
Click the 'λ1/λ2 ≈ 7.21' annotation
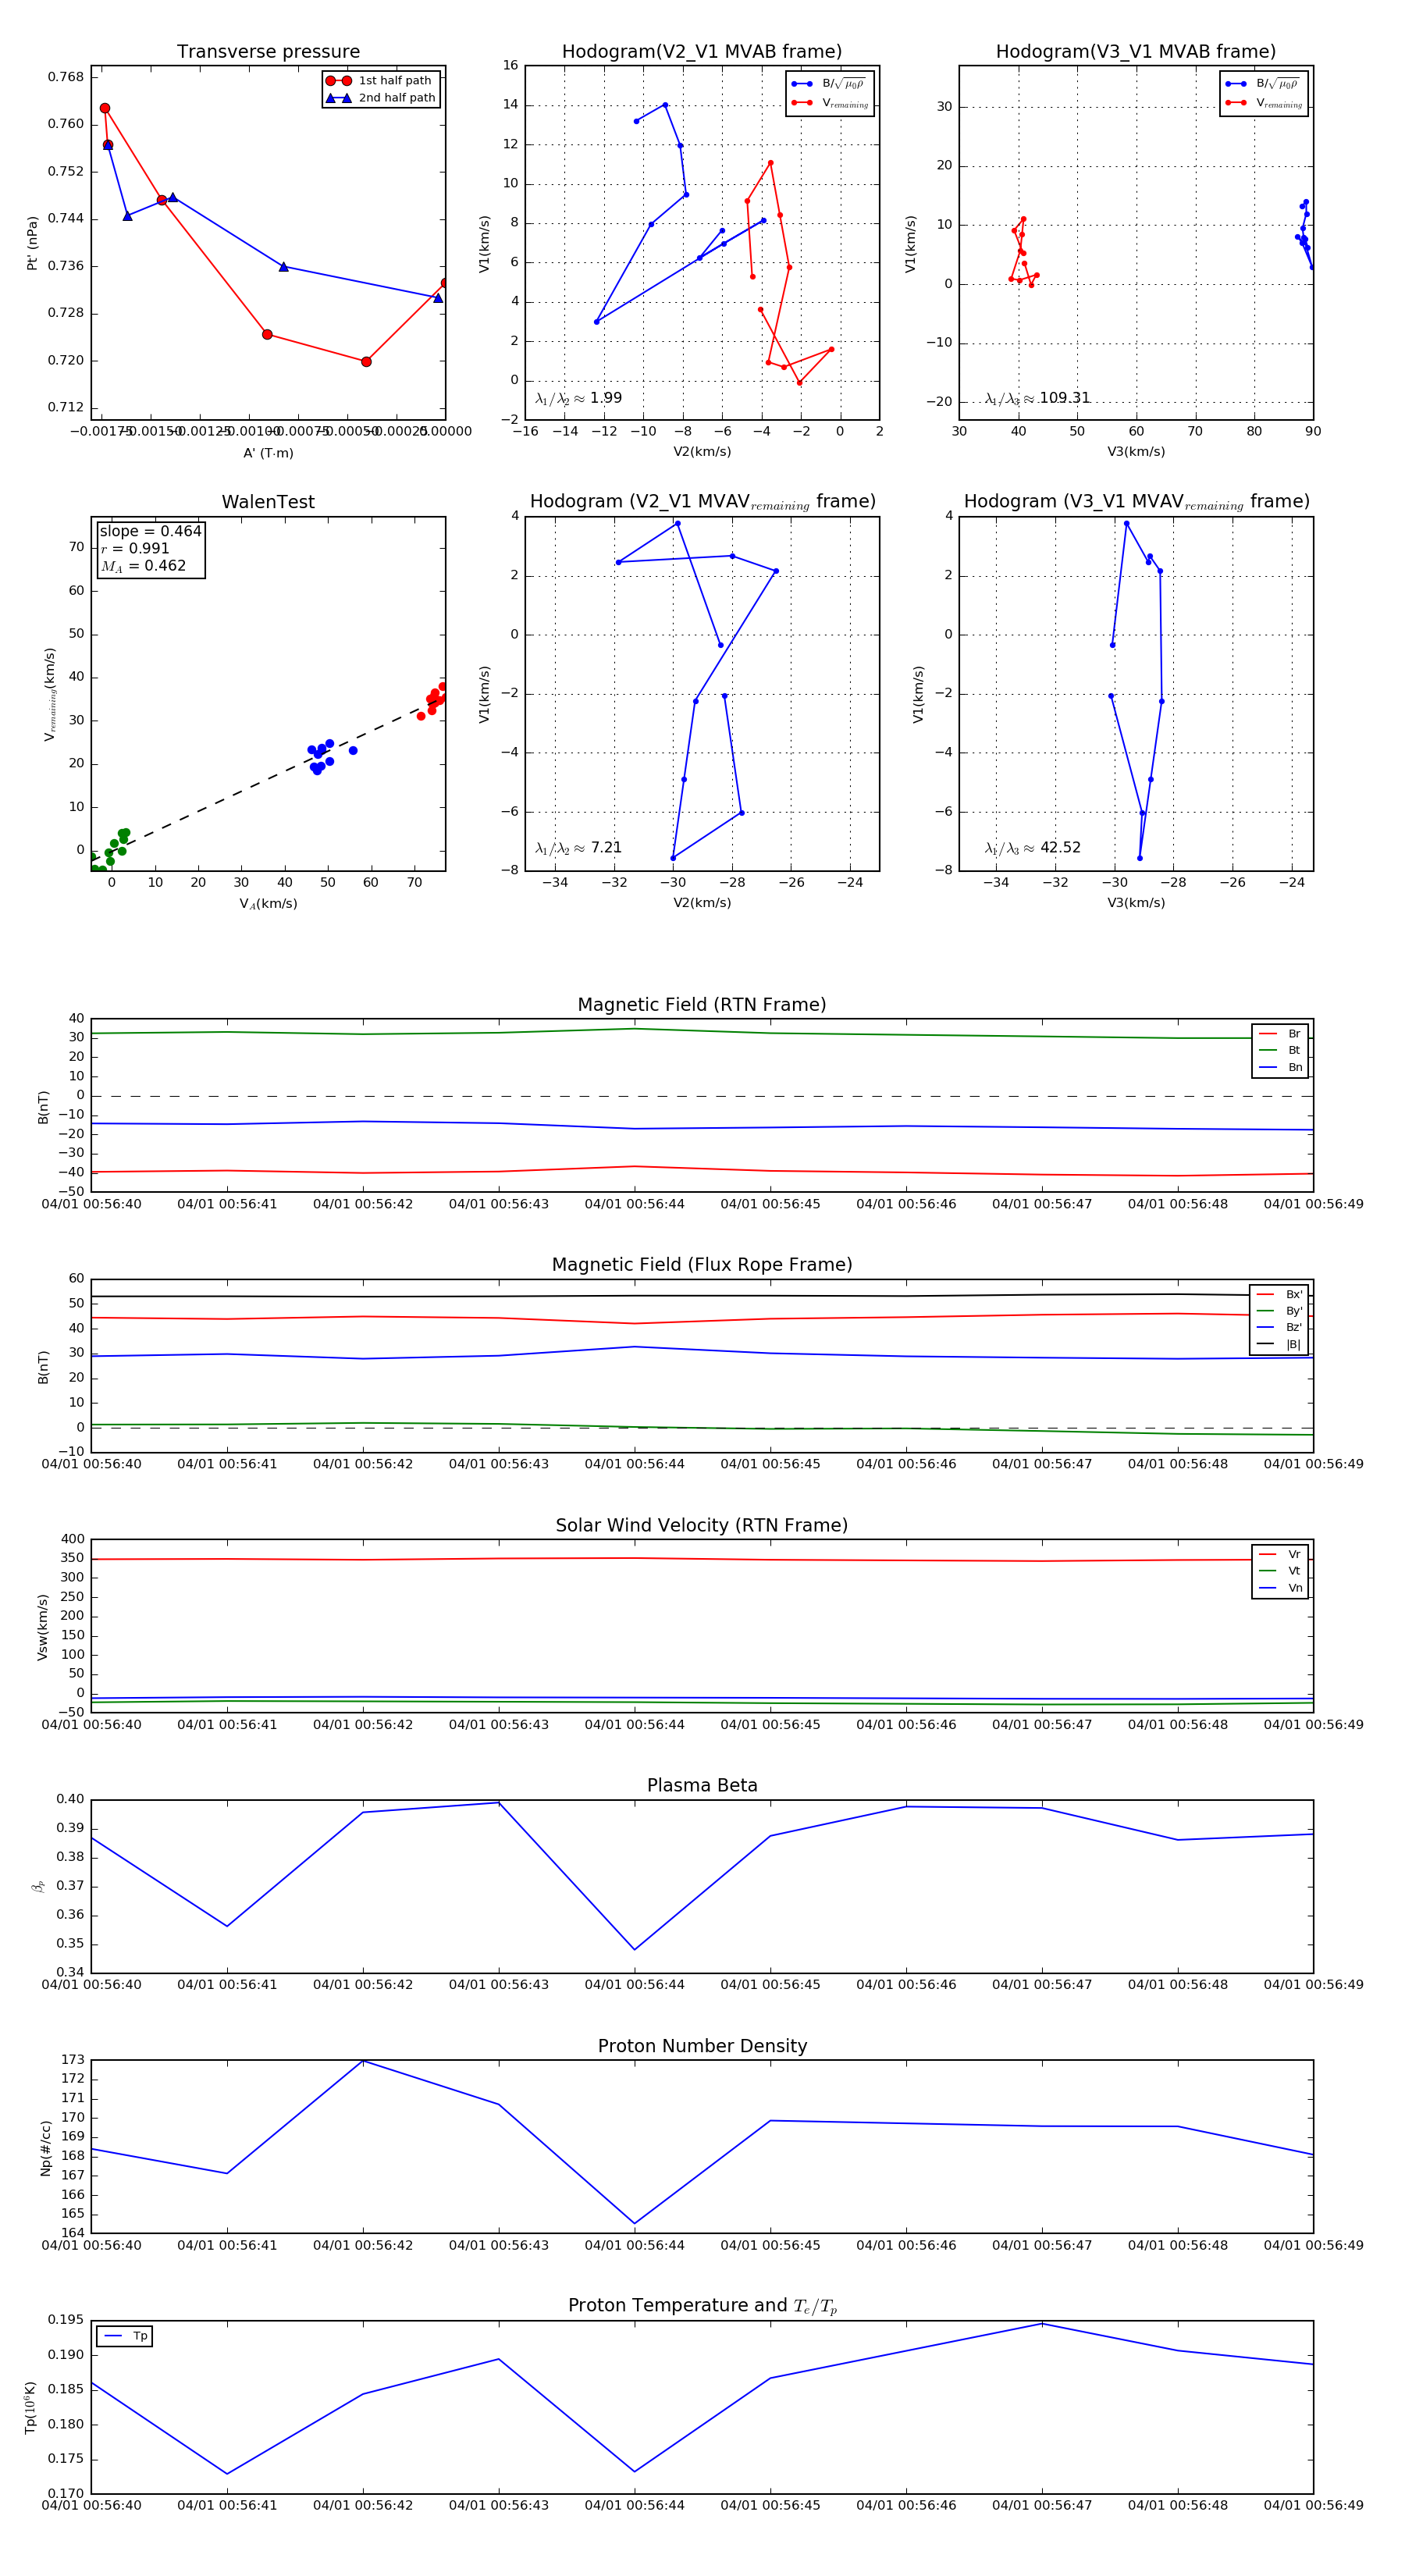pos(578,848)
